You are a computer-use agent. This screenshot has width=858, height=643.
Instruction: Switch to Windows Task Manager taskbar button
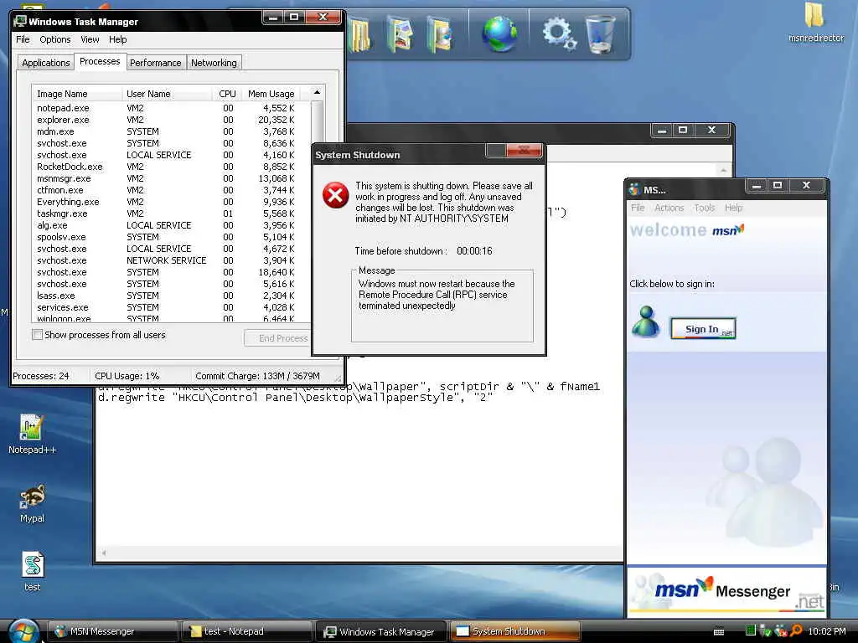380,631
